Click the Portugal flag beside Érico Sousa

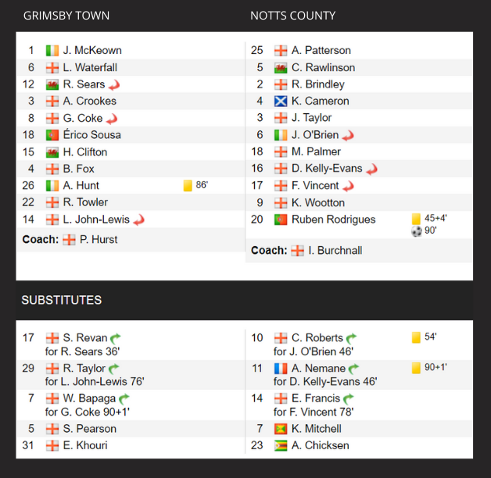(52, 135)
